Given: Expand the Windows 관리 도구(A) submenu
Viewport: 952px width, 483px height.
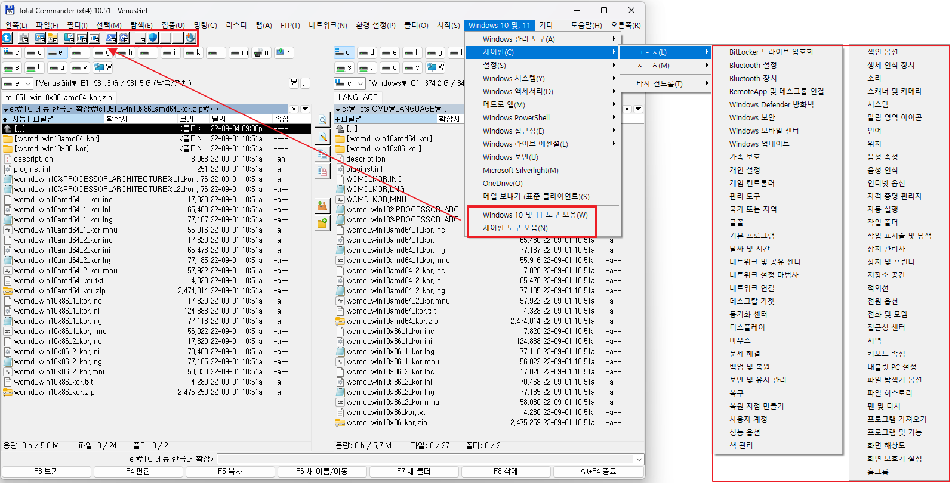Looking at the screenshot, I should (x=543, y=39).
